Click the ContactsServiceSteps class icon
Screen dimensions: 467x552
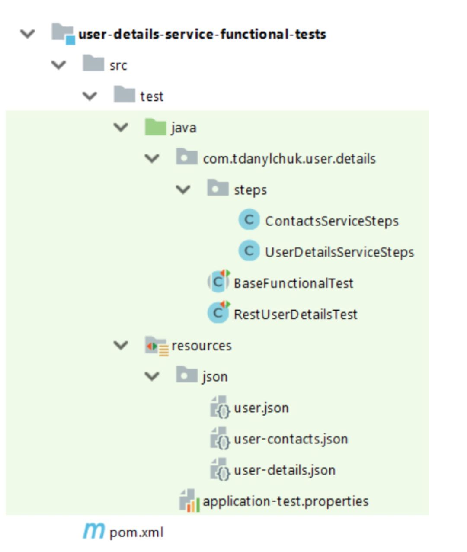coord(249,220)
